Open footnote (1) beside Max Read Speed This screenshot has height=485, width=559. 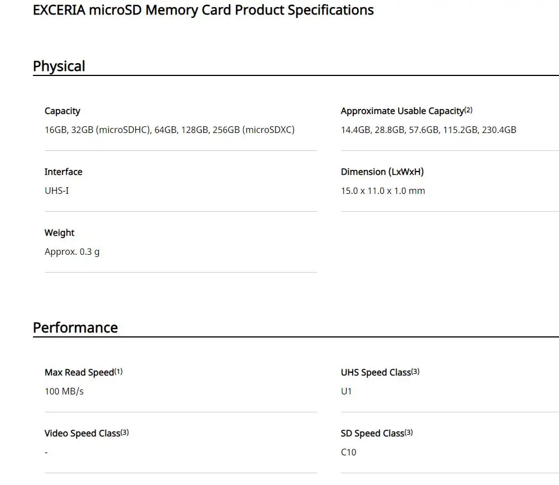click(x=119, y=372)
